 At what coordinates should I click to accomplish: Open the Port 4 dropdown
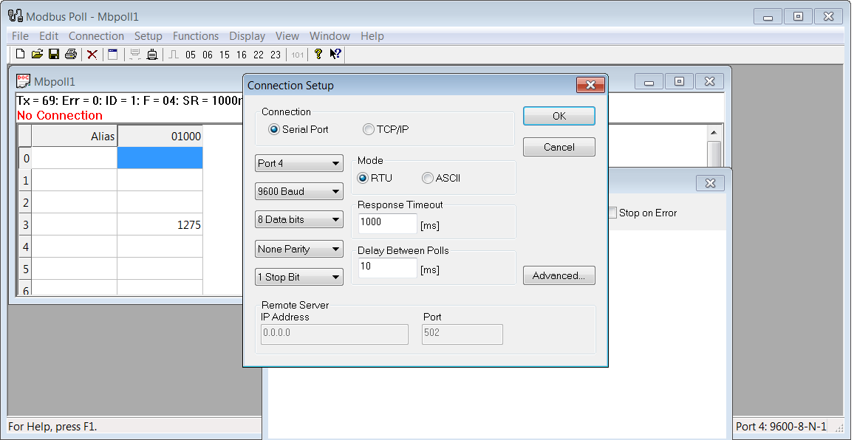299,163
